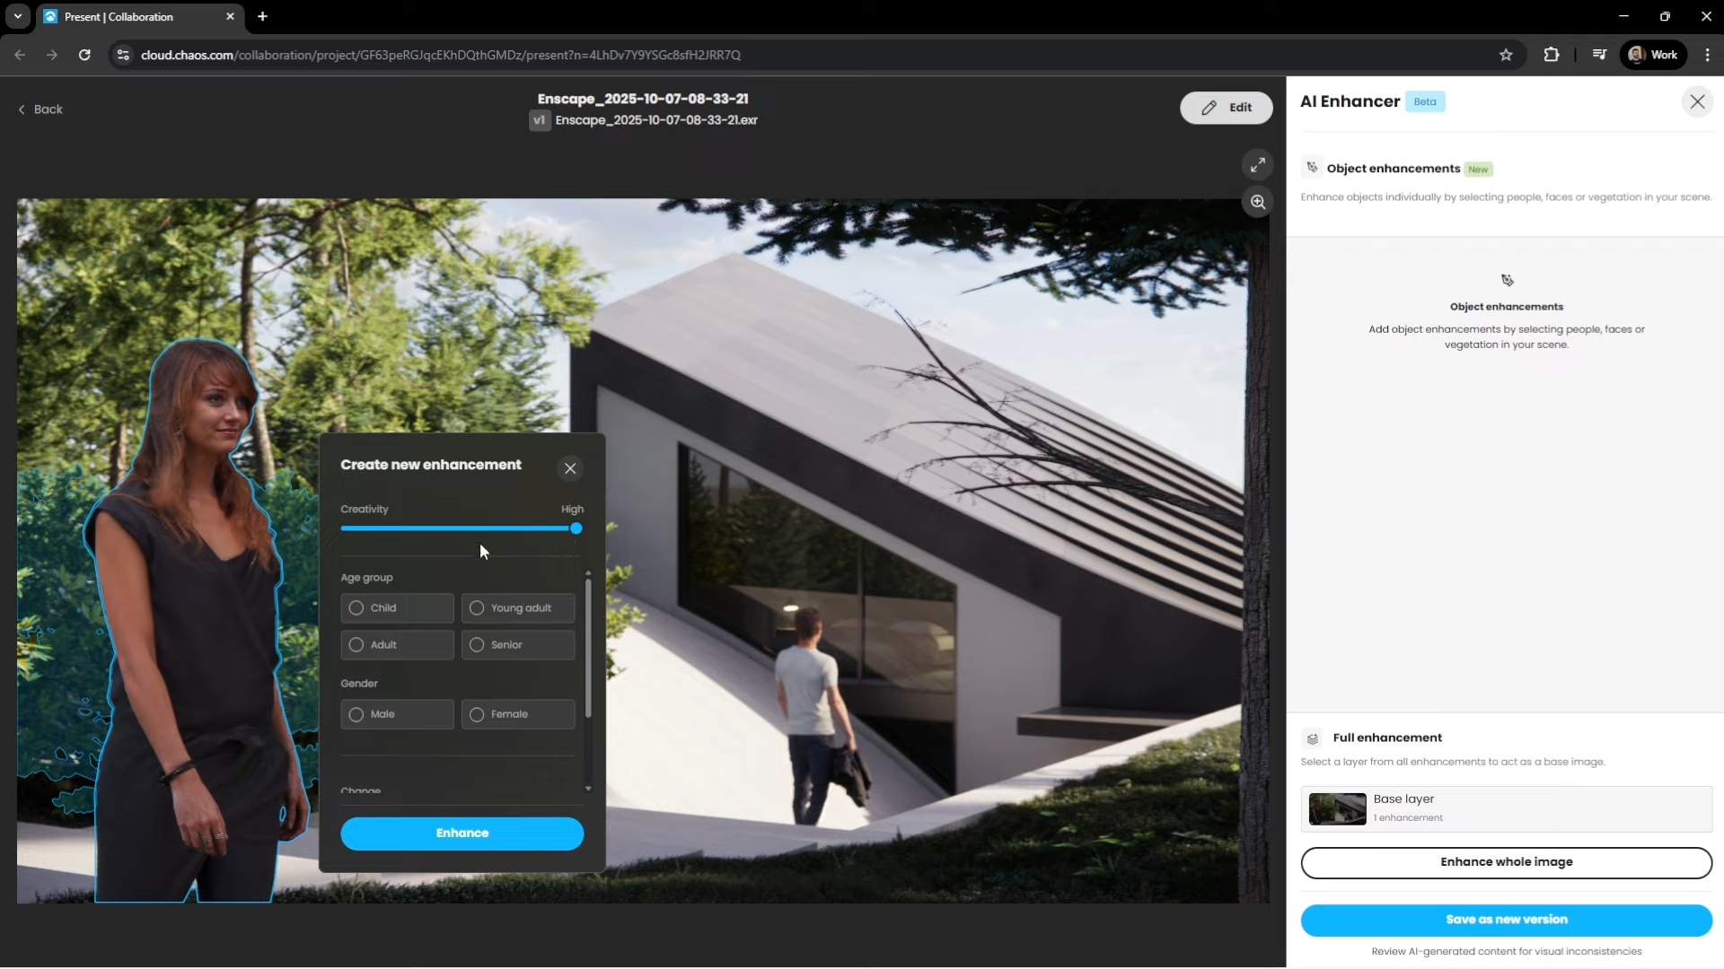Reload the page
The image size is (1724, 969).
(84, 55)
